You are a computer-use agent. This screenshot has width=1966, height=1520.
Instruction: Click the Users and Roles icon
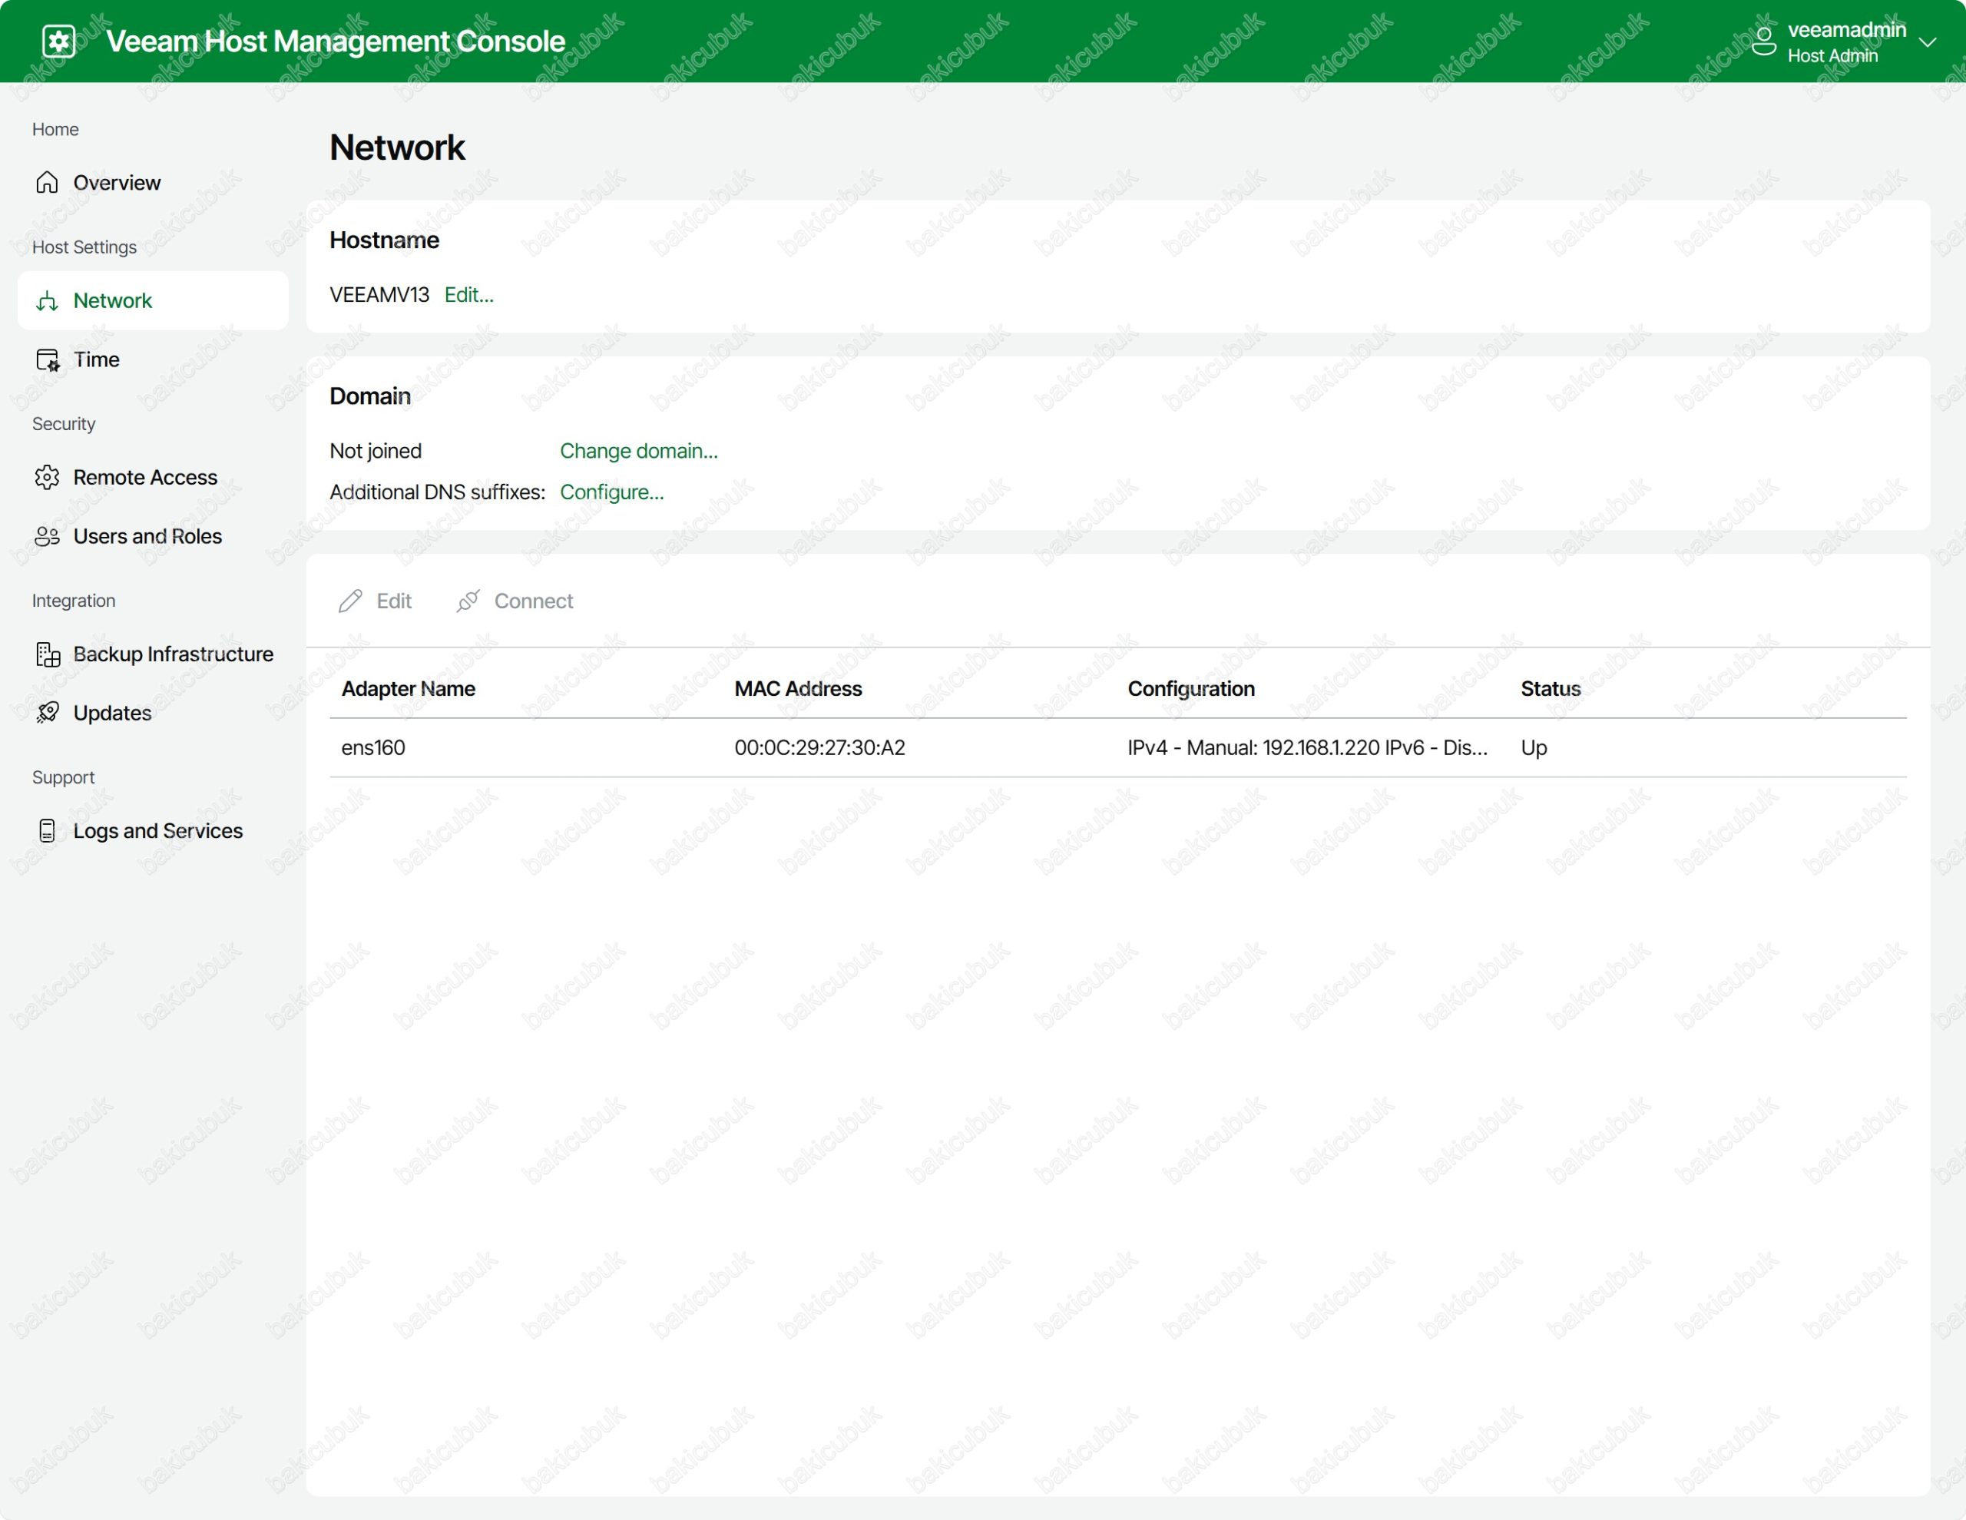(x=47, y=537)
